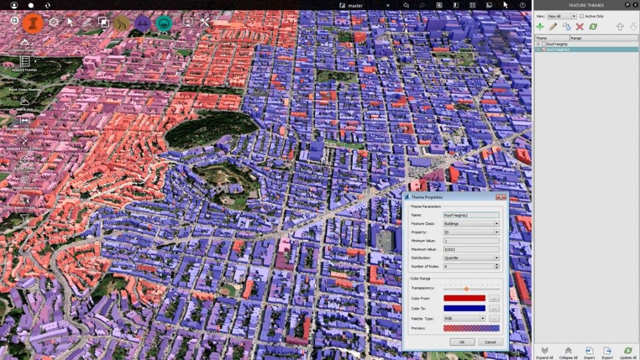Click the Measure Point-to-Point tool
Screen dimensions: 640x360
tap(24, 121)
